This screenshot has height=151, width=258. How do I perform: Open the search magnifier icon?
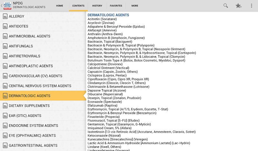225,6
